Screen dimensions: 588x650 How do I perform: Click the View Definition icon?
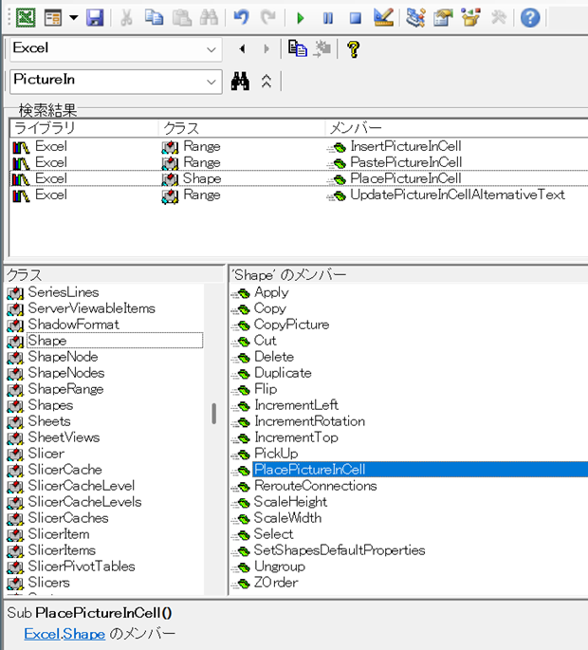point(322,49)
